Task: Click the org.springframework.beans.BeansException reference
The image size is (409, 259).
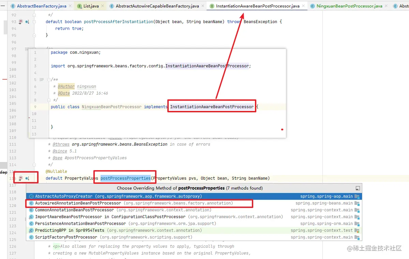Action: click(x=120, y=144)
